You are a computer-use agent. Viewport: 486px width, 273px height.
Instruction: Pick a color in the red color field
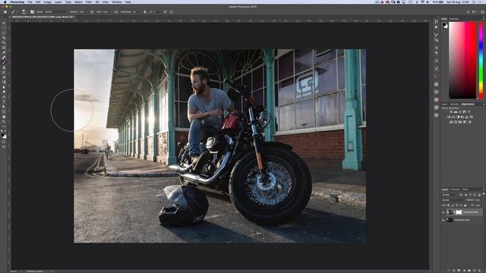[462, 61]
